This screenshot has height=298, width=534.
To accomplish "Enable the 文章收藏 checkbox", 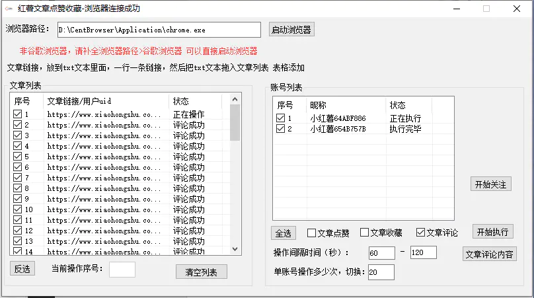I will 365,233.
